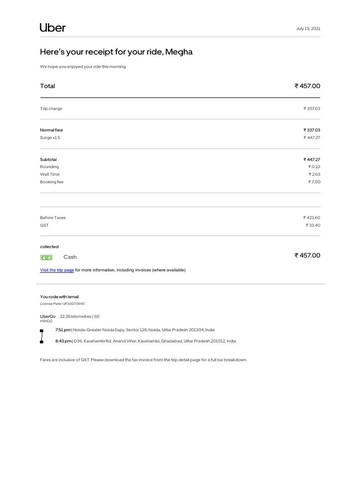Click the drop-off point marker on route
This screenshot has width=361, height=481.
pyautogui.click(x=42, y=341)
